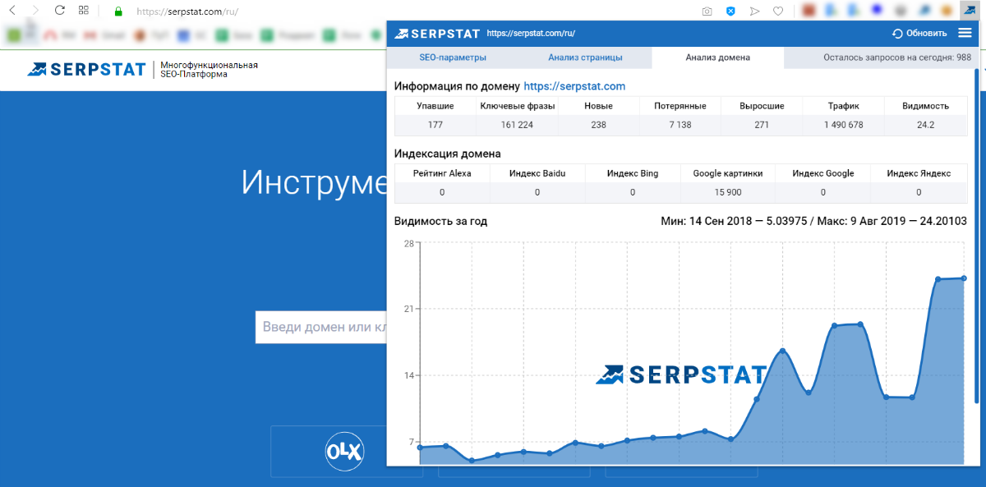Viewport: 986px width, 487px height.
Task: Click the Рейтинг Alexa column header
Action: [441, 173]
